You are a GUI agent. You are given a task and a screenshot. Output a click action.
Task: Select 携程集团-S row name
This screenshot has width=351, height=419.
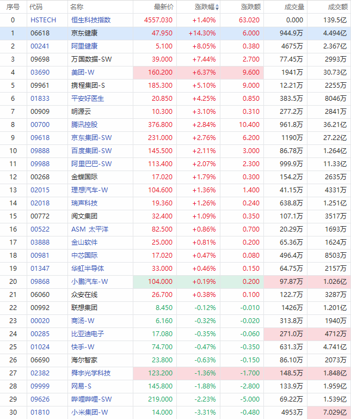(88, 86)
